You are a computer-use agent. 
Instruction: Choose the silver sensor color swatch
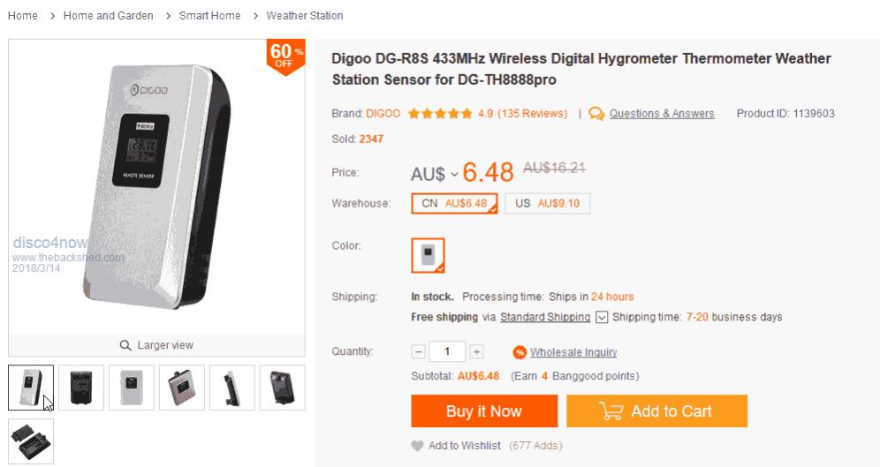tap(428, 256)
